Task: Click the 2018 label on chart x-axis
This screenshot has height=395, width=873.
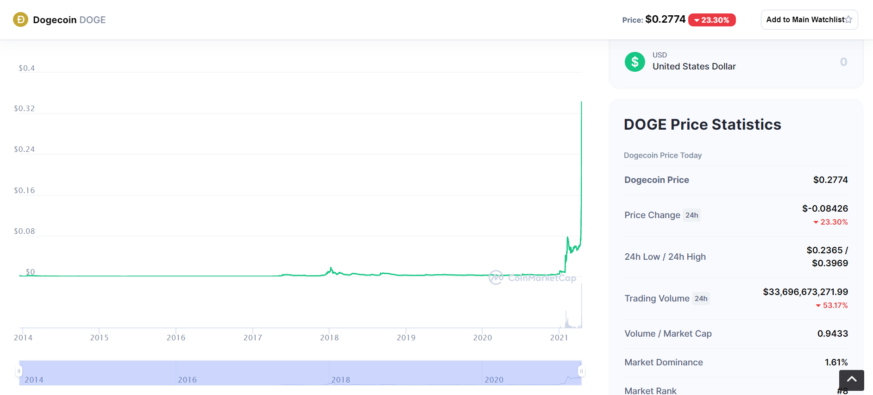Action: 329,338
